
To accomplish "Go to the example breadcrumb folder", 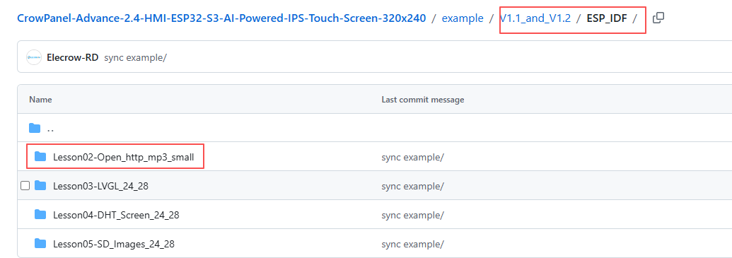I will point(463,18).
